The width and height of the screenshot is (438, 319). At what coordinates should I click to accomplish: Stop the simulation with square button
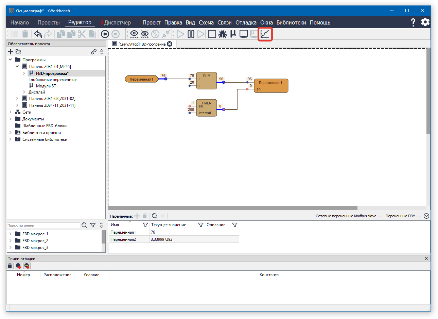click(x=212, y=34)
